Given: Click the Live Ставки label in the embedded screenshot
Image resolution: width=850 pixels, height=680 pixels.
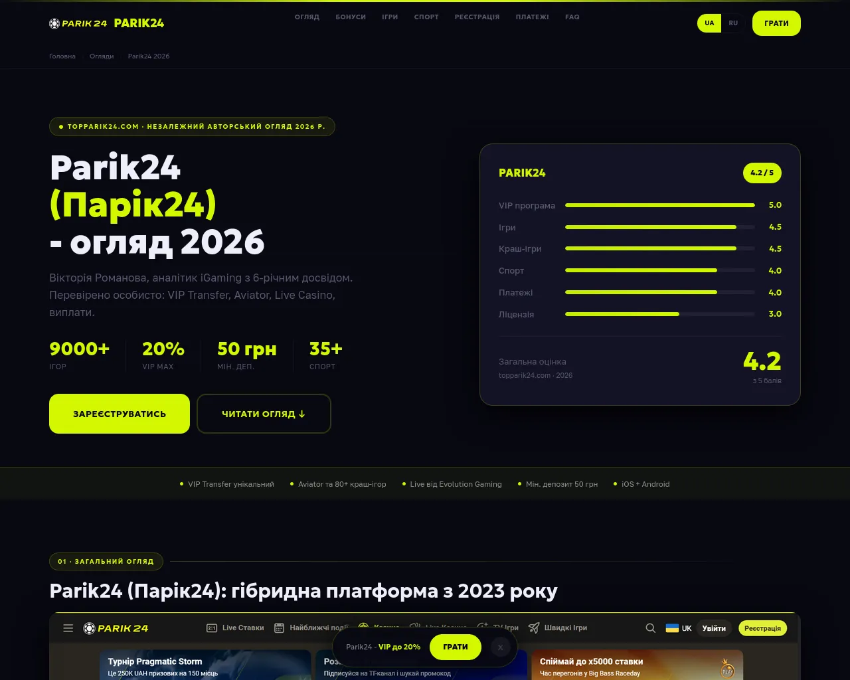Looking at the screenshot, I should point(243,628).
